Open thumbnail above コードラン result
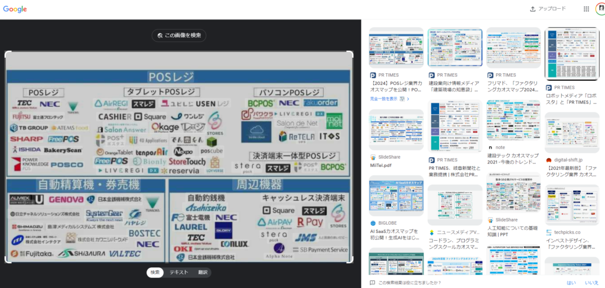Image resolution: width=605 pixels, height=288 pixels. tap(455, 205)
